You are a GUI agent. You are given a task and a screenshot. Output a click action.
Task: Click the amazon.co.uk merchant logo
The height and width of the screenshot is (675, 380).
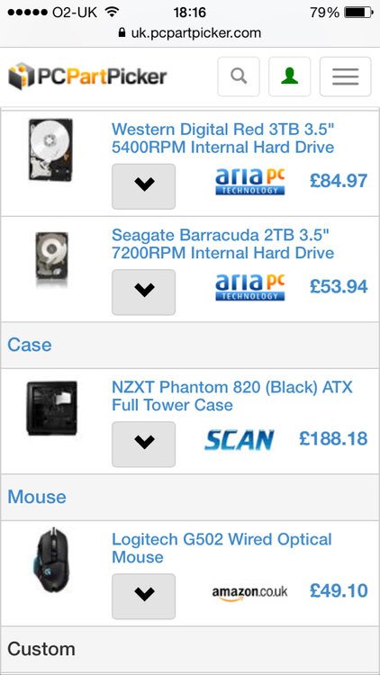tap(249, 592)
